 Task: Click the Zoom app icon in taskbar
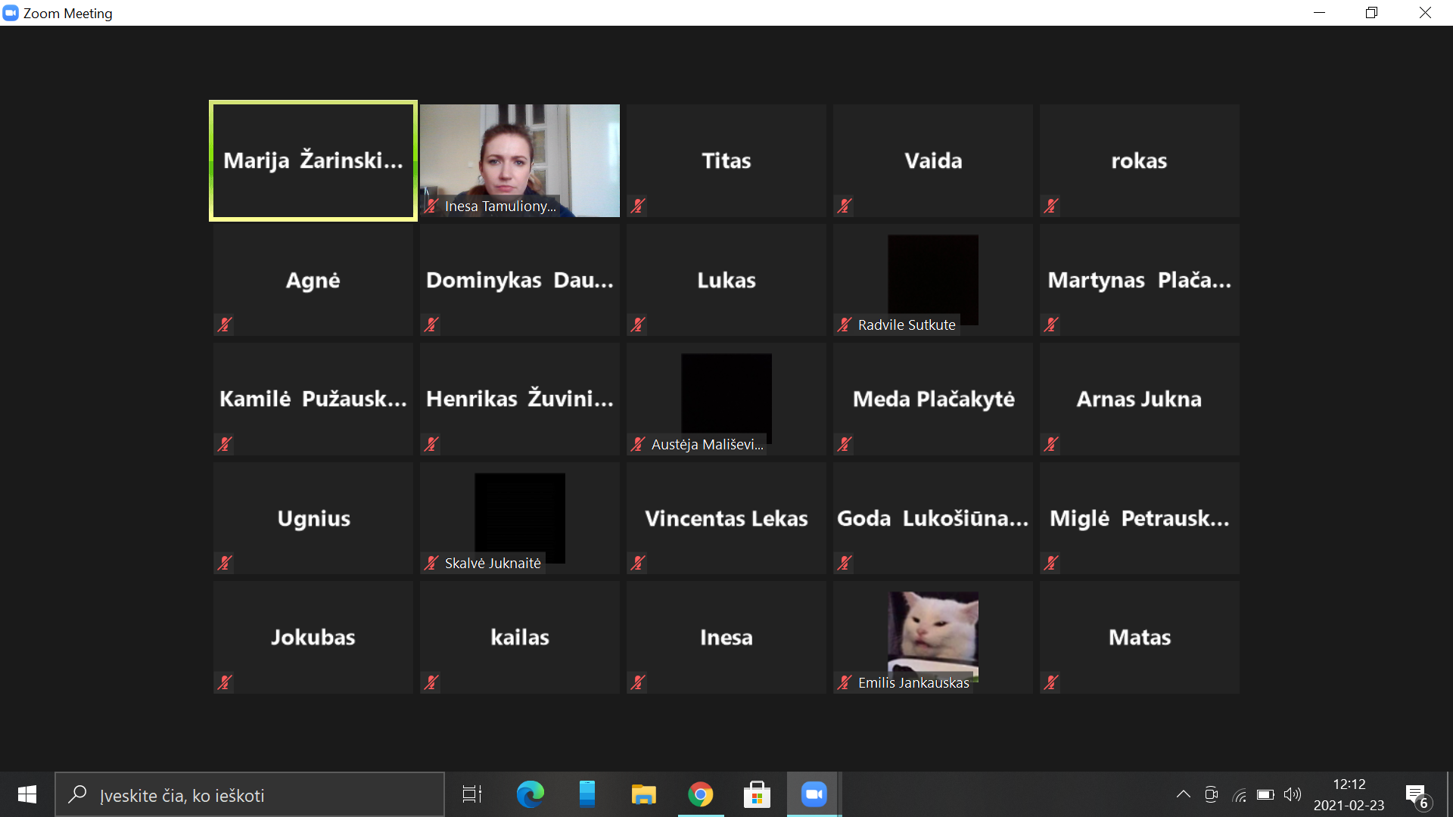814,794
